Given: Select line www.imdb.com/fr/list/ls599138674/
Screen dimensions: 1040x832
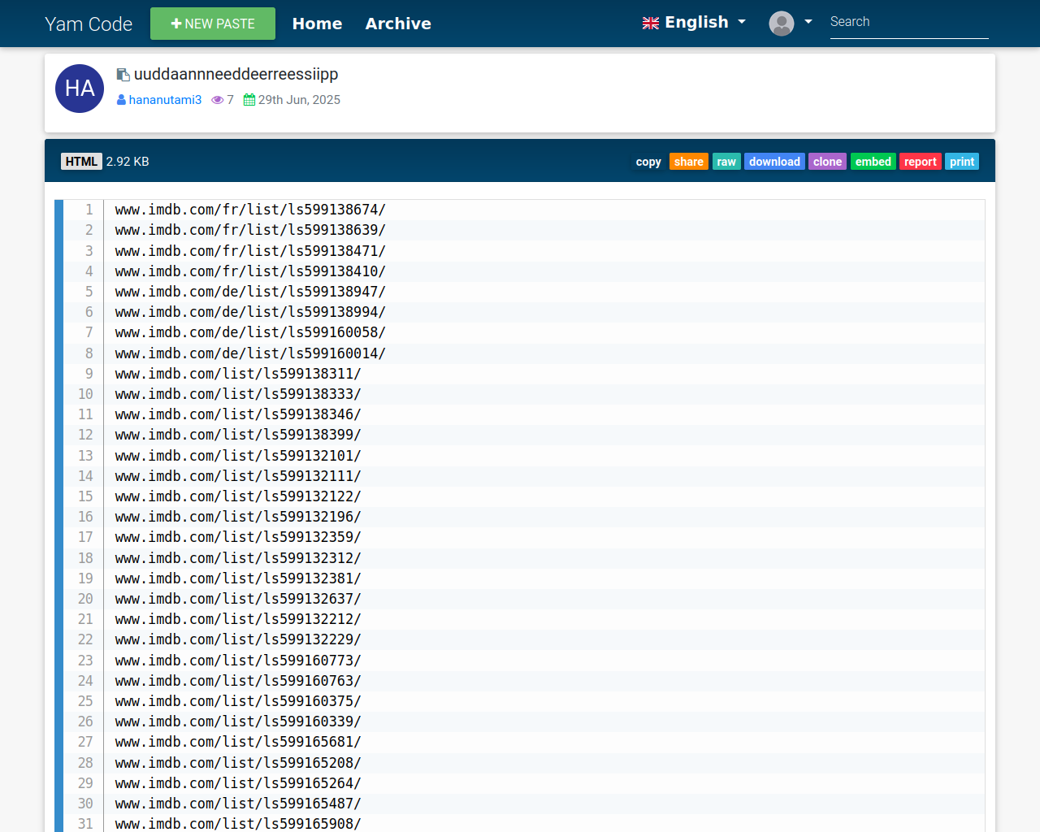Looking at the screenshot, I should click(250, 210).
